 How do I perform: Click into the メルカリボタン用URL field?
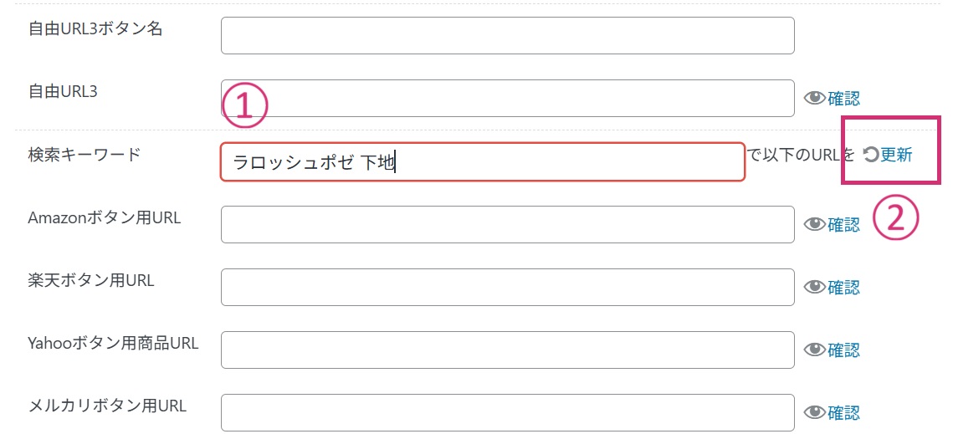click(507, 412)
